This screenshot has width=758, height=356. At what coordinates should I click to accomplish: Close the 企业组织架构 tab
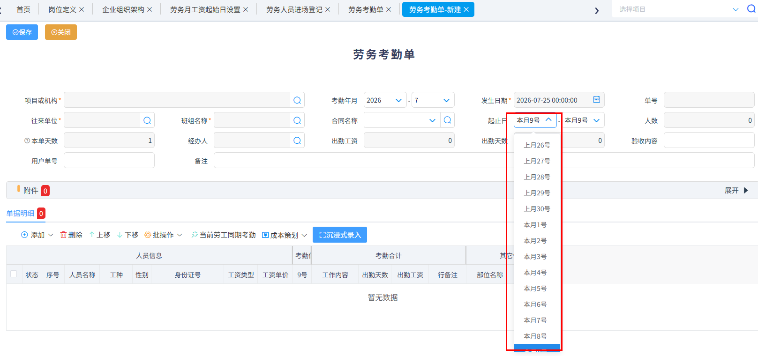pyautogui.click(x=150, y=9)
